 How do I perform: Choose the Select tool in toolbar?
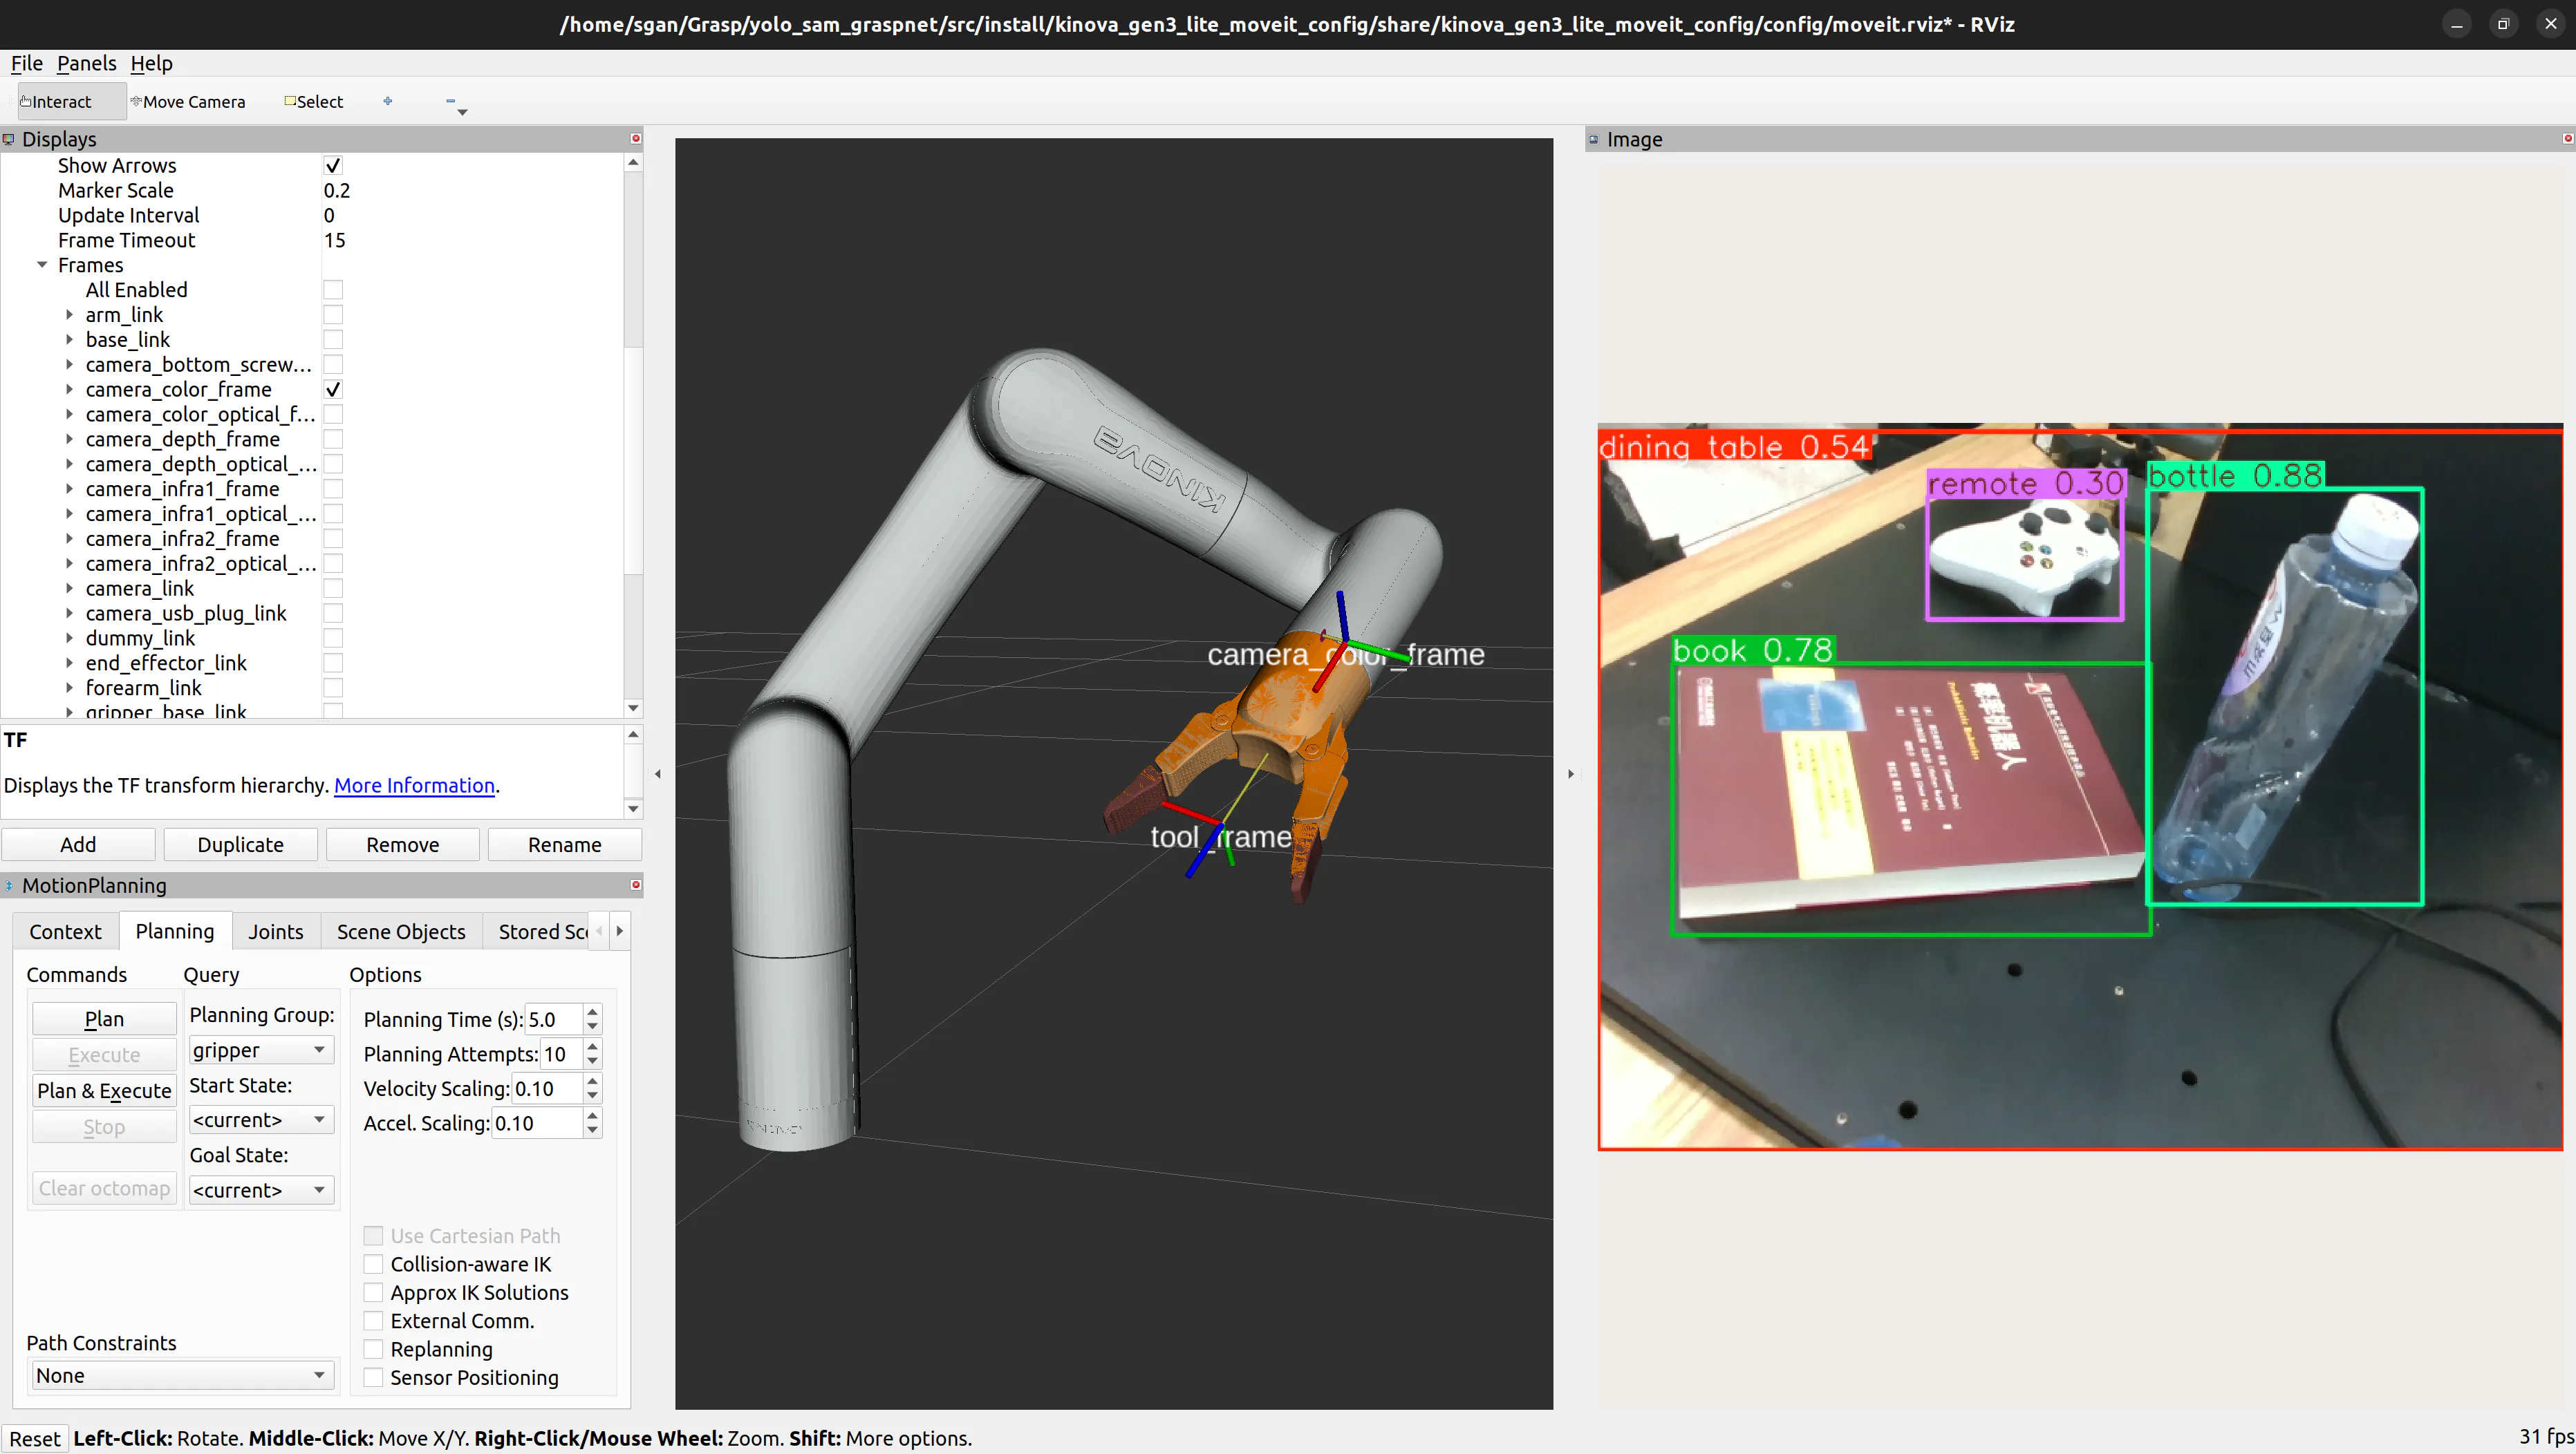314,102
